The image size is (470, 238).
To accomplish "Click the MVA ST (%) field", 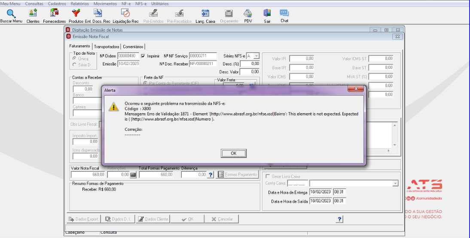I will pyautogui.click(x=381, y=77).
